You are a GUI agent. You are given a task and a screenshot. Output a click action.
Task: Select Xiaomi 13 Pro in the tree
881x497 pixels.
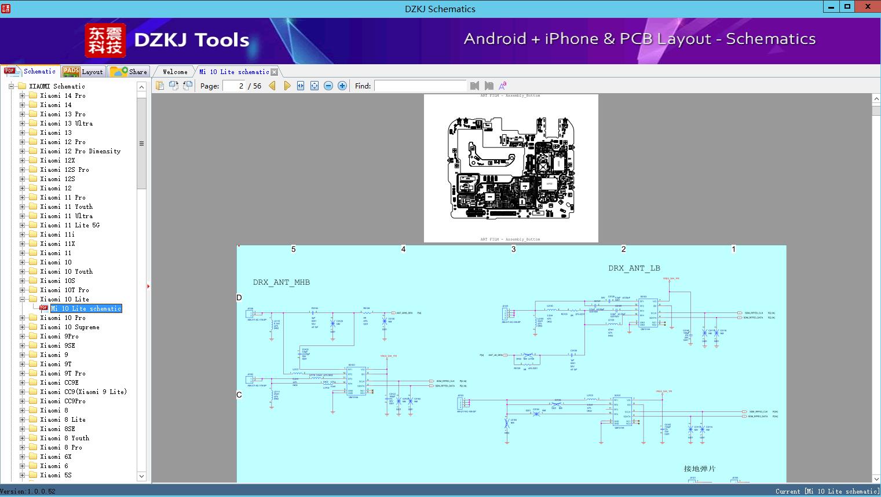63,114
